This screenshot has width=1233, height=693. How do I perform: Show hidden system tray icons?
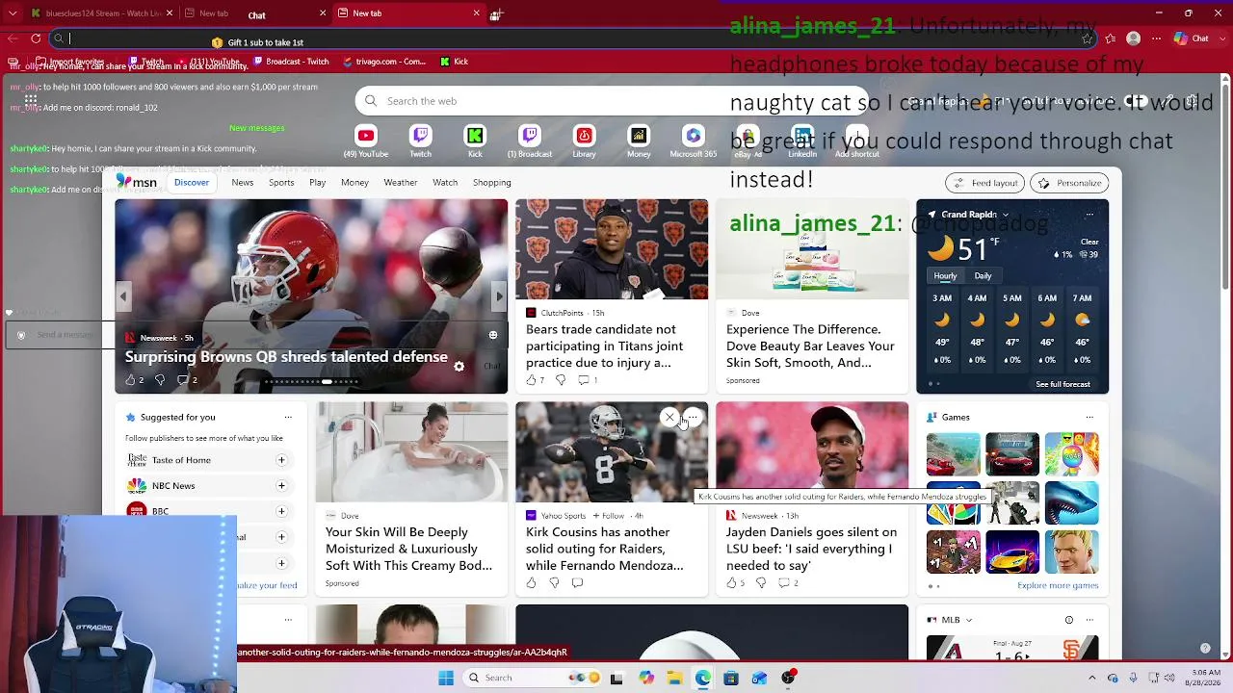tap(1093, 678)
